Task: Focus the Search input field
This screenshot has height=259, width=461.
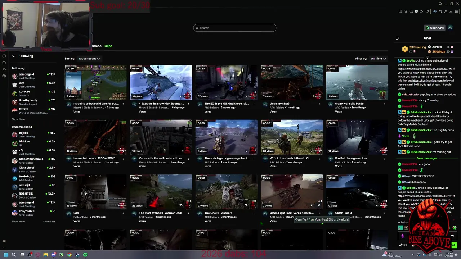Action: 235,28
